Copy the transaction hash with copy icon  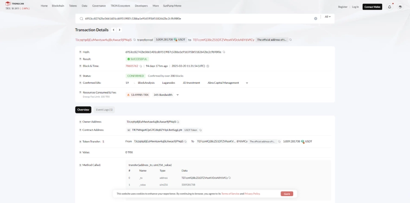click(x=224, y=52)
